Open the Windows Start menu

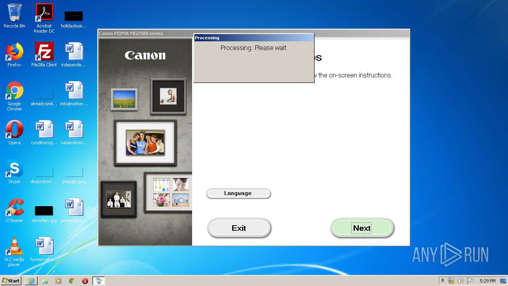11,281
